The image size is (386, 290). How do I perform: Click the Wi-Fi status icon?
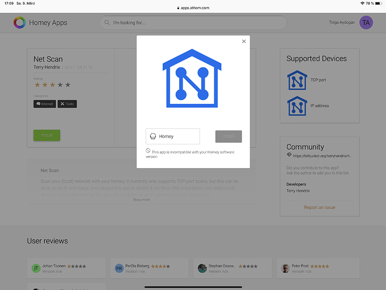362,3
